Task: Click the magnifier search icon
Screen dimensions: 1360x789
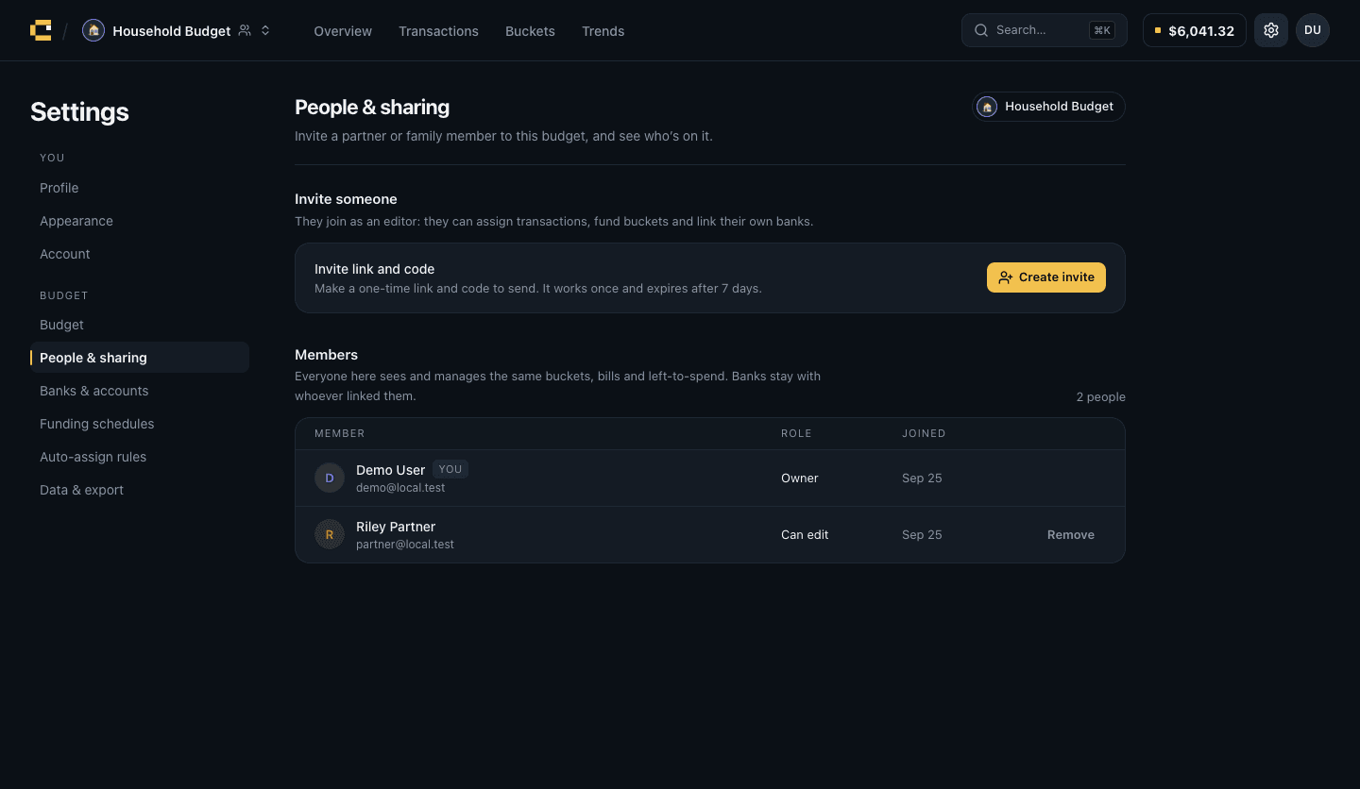Action: point(981,30)
